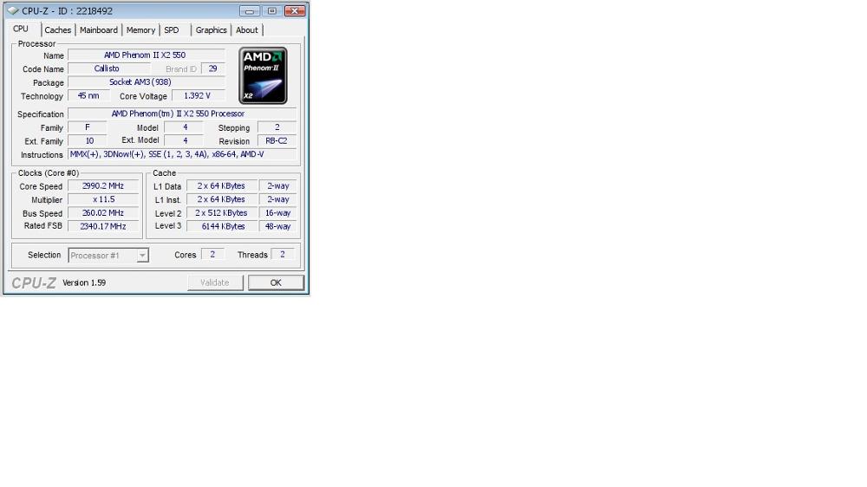Click the AMD Phenom II X2 logo

(x=263, y=75)
